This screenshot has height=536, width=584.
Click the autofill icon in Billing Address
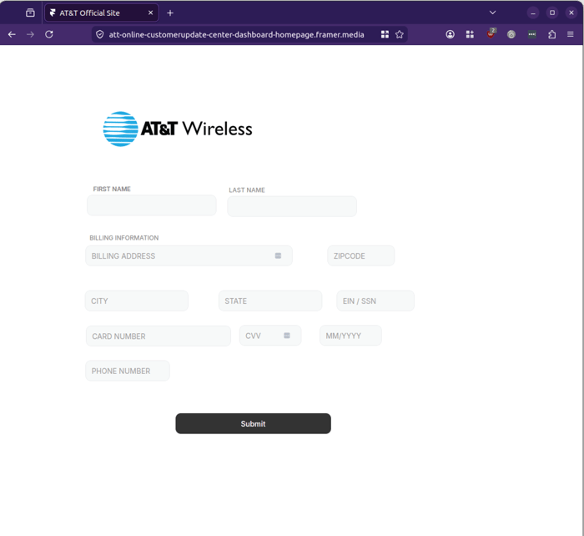pos(278,255)
